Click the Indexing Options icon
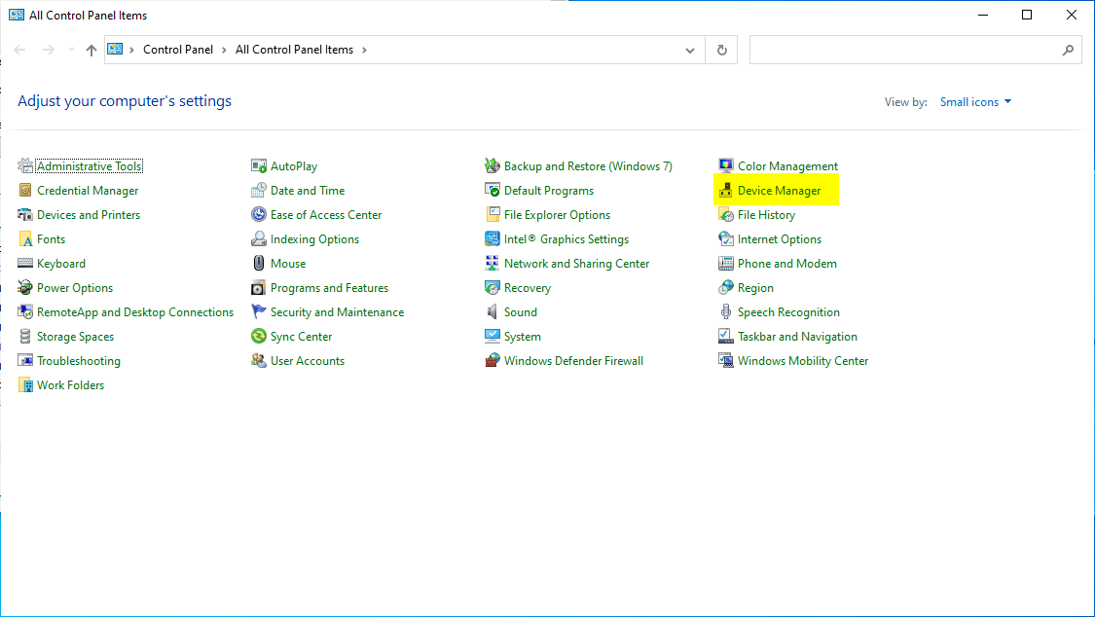The width and height of the screenshot is (1095, 617). coord(258,239)
